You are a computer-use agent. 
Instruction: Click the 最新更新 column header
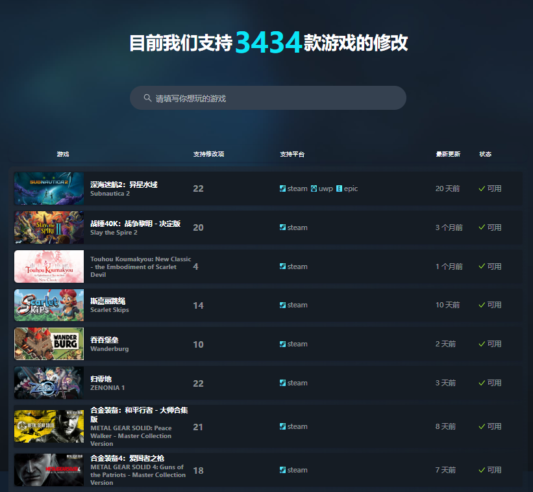point(448,154)
